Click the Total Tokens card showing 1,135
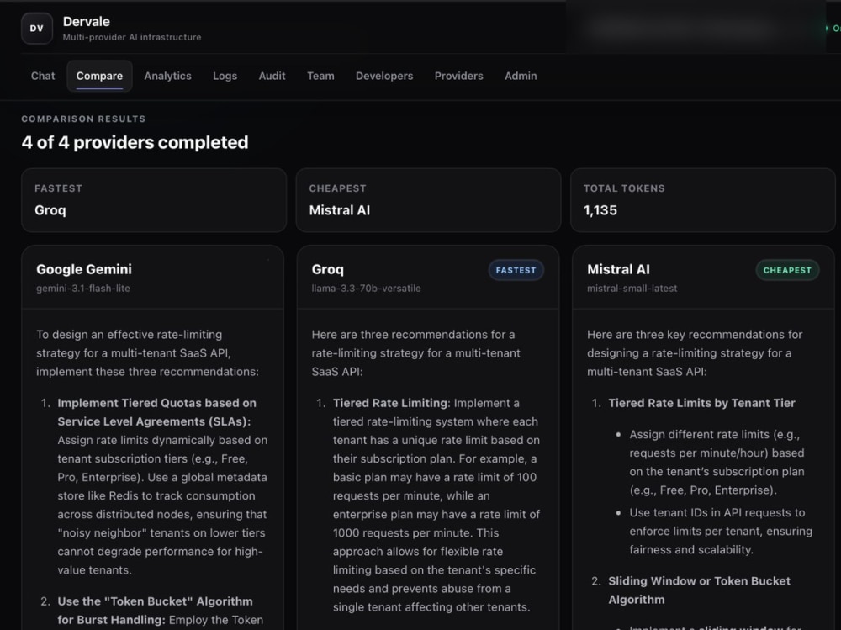This screenshot has width=841, height=630. (702, 200)
